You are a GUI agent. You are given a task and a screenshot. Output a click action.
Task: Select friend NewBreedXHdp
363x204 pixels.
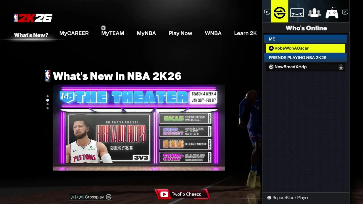tap(305, 67)
